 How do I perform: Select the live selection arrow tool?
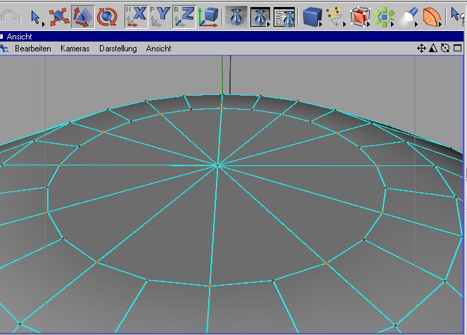tap(37, 15)
